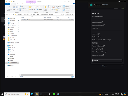Switch to the Home ribbon tab

click(13, 4)
